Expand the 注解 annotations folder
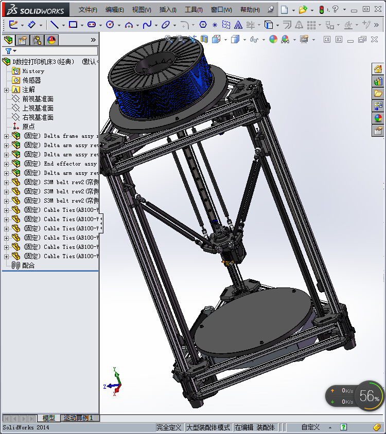 (6, 90)
